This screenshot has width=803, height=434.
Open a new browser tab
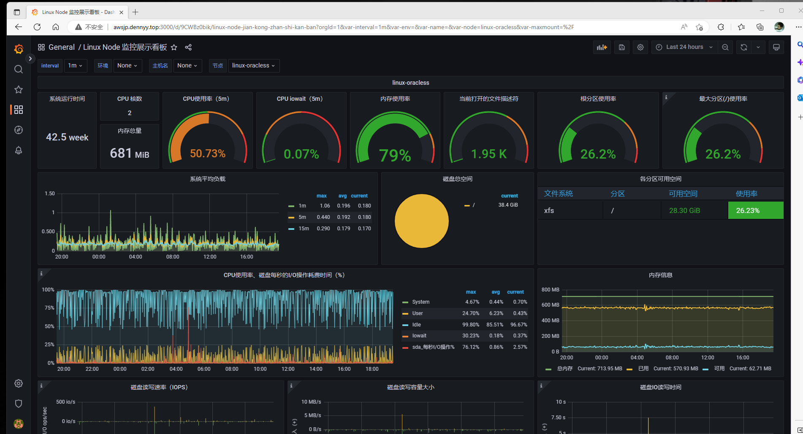135,12
